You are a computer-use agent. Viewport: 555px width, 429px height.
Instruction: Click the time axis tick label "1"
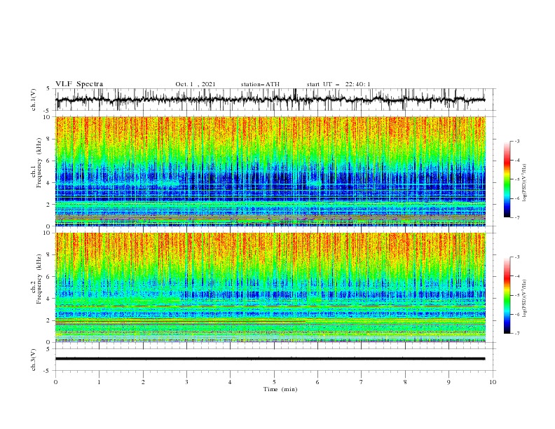click(99, 382)
